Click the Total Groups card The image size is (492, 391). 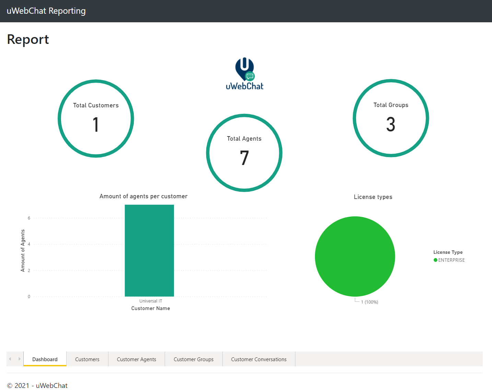tap(391, 118)
